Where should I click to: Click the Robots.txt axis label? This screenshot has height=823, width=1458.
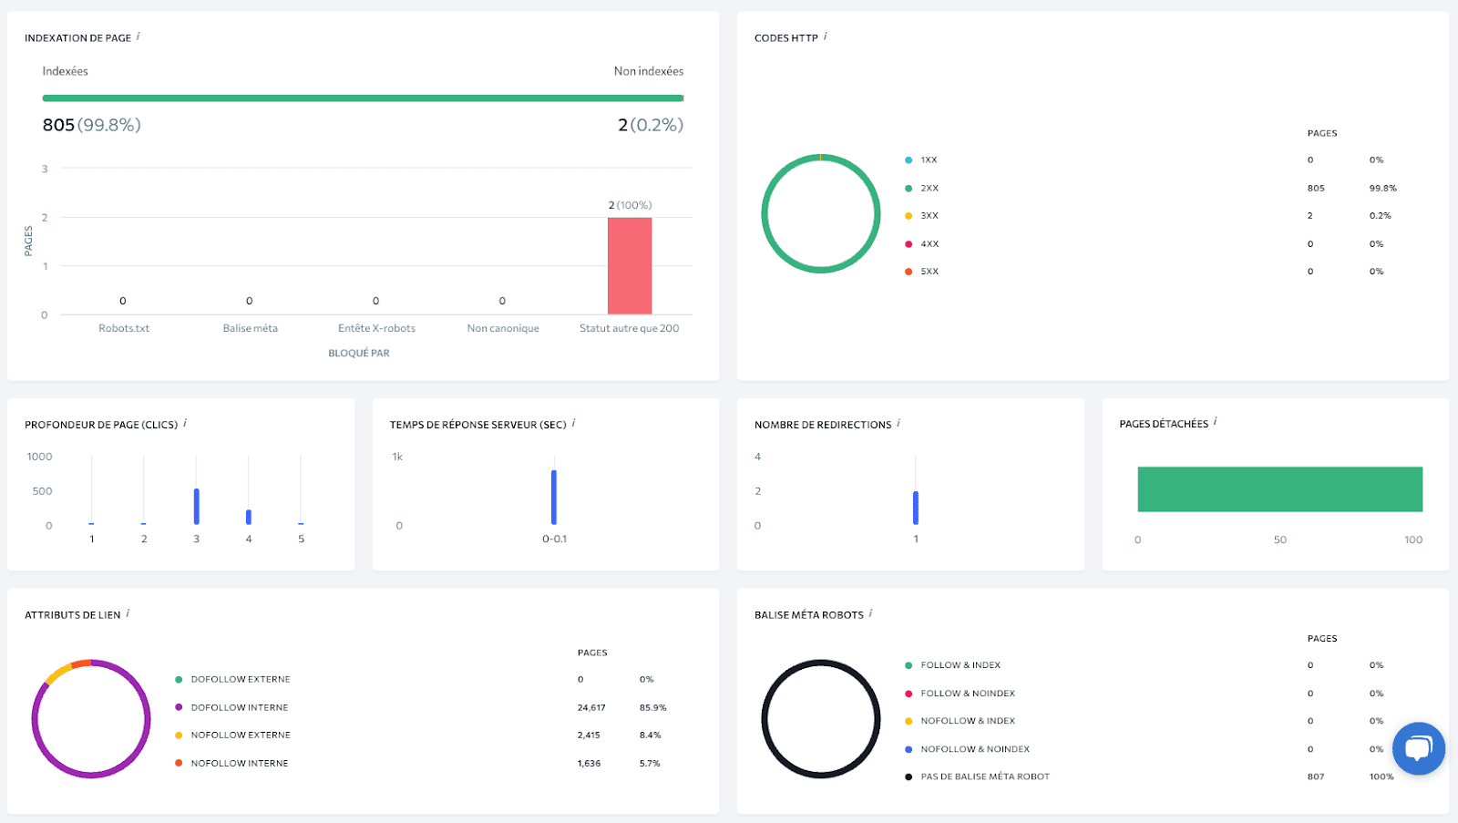(x=124, y=328)
